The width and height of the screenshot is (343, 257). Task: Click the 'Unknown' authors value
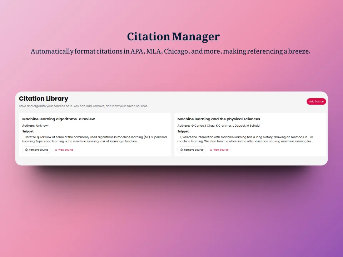tap(43, 126)
